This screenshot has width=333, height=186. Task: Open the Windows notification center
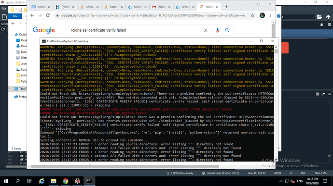tap(325, 181)
